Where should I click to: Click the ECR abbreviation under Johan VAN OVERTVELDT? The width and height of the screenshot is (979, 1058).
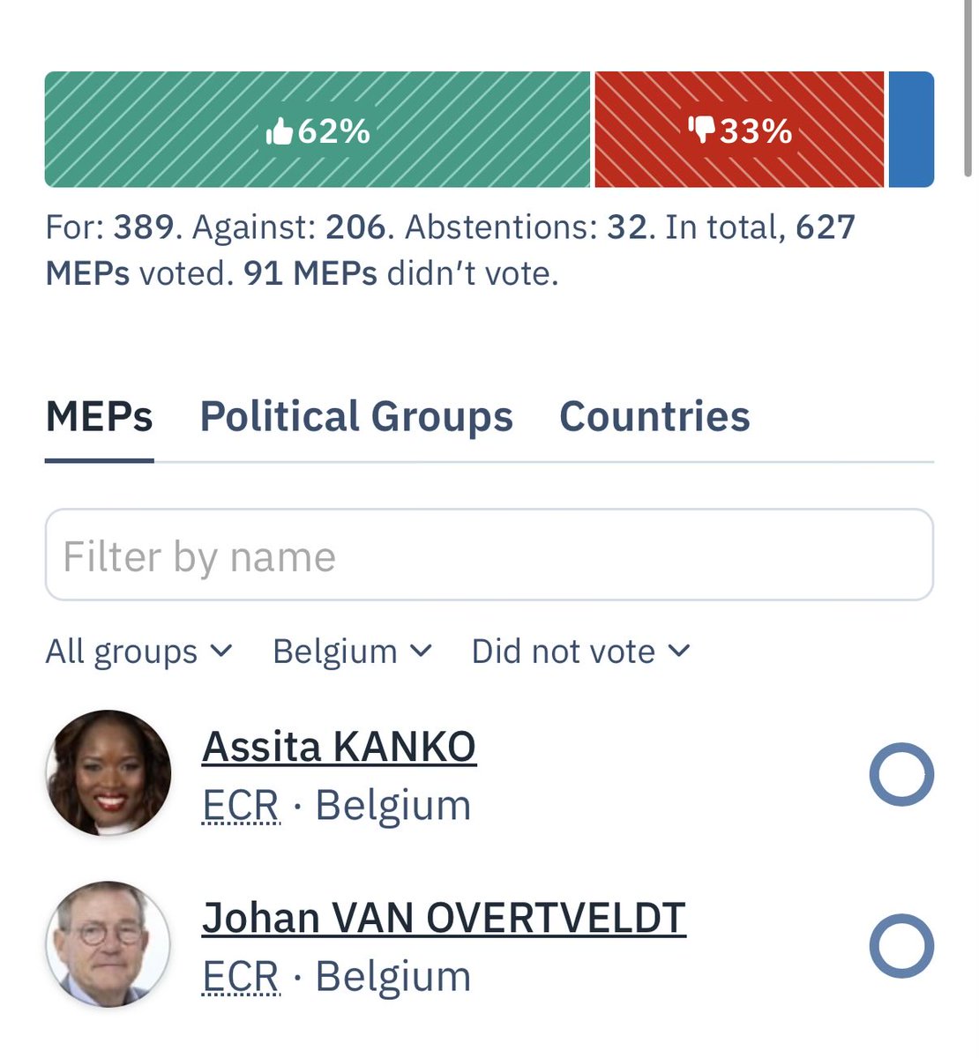pyautogui.click(x=241, y=976)
